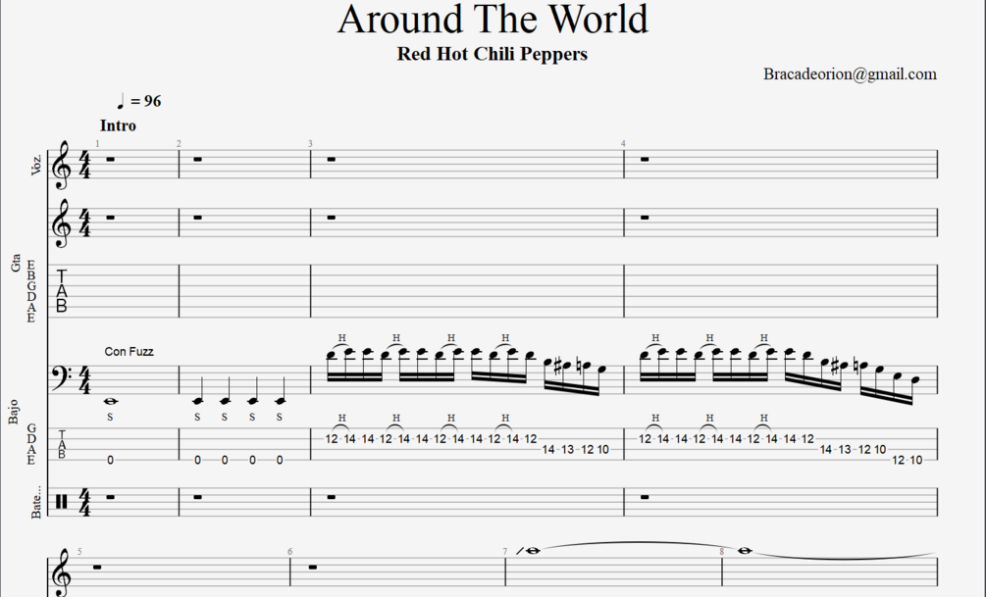Click the Red Hot Chili Peppers subtitle
Image resolution: width=986 pixels, height=597 pixels.
[493, 54]
